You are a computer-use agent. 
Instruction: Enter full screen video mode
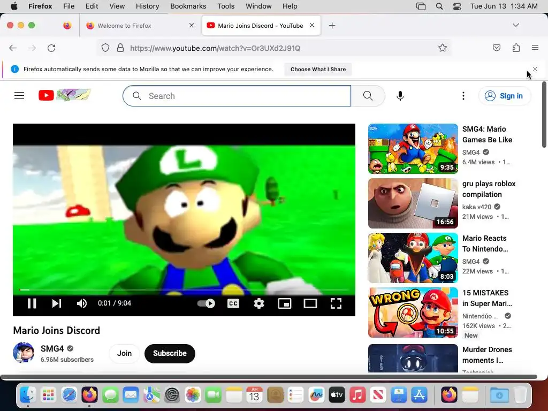click(336, 303)
